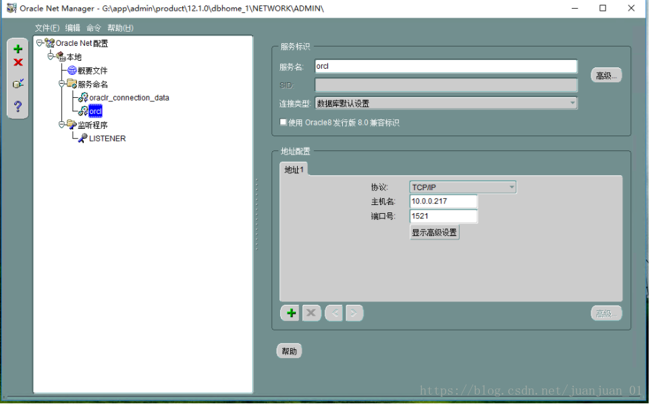This screenshot has height=404, width=650.
Task: Select oraclr_connection_data in the tree
Action: coord(130,98)
